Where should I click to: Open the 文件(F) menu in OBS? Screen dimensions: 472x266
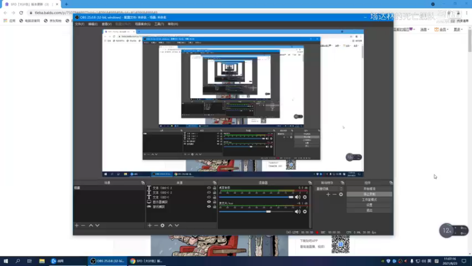point(80,24)
